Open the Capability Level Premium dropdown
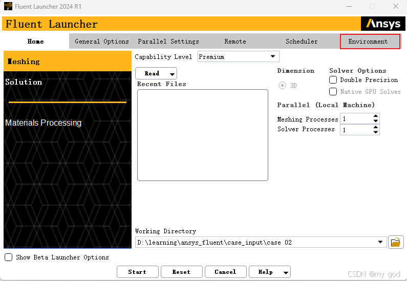Viewport: 407px width, 281px height. 238,57
